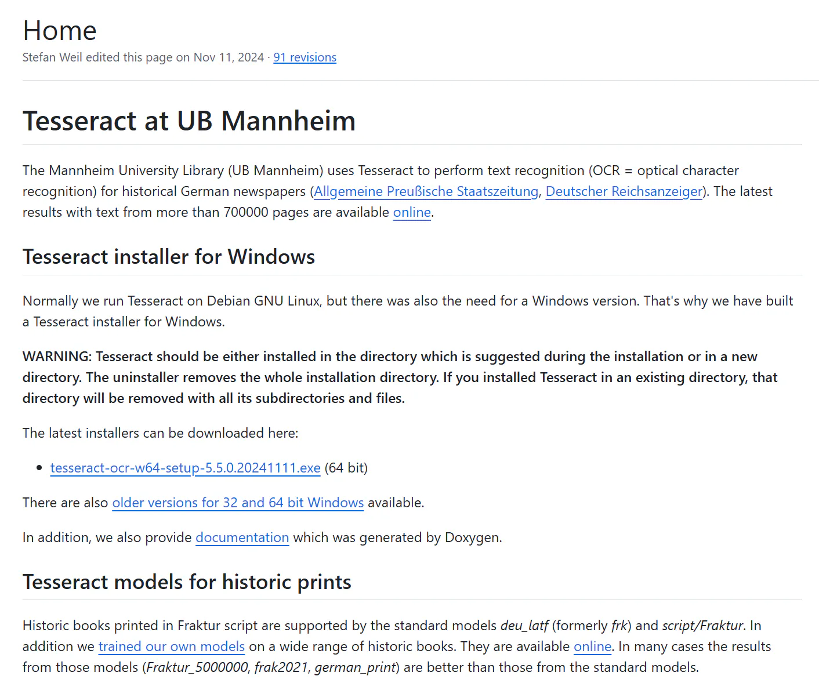
Task: Click the Tesseract at UB Mannheim heading
Action: pos(189,121)
